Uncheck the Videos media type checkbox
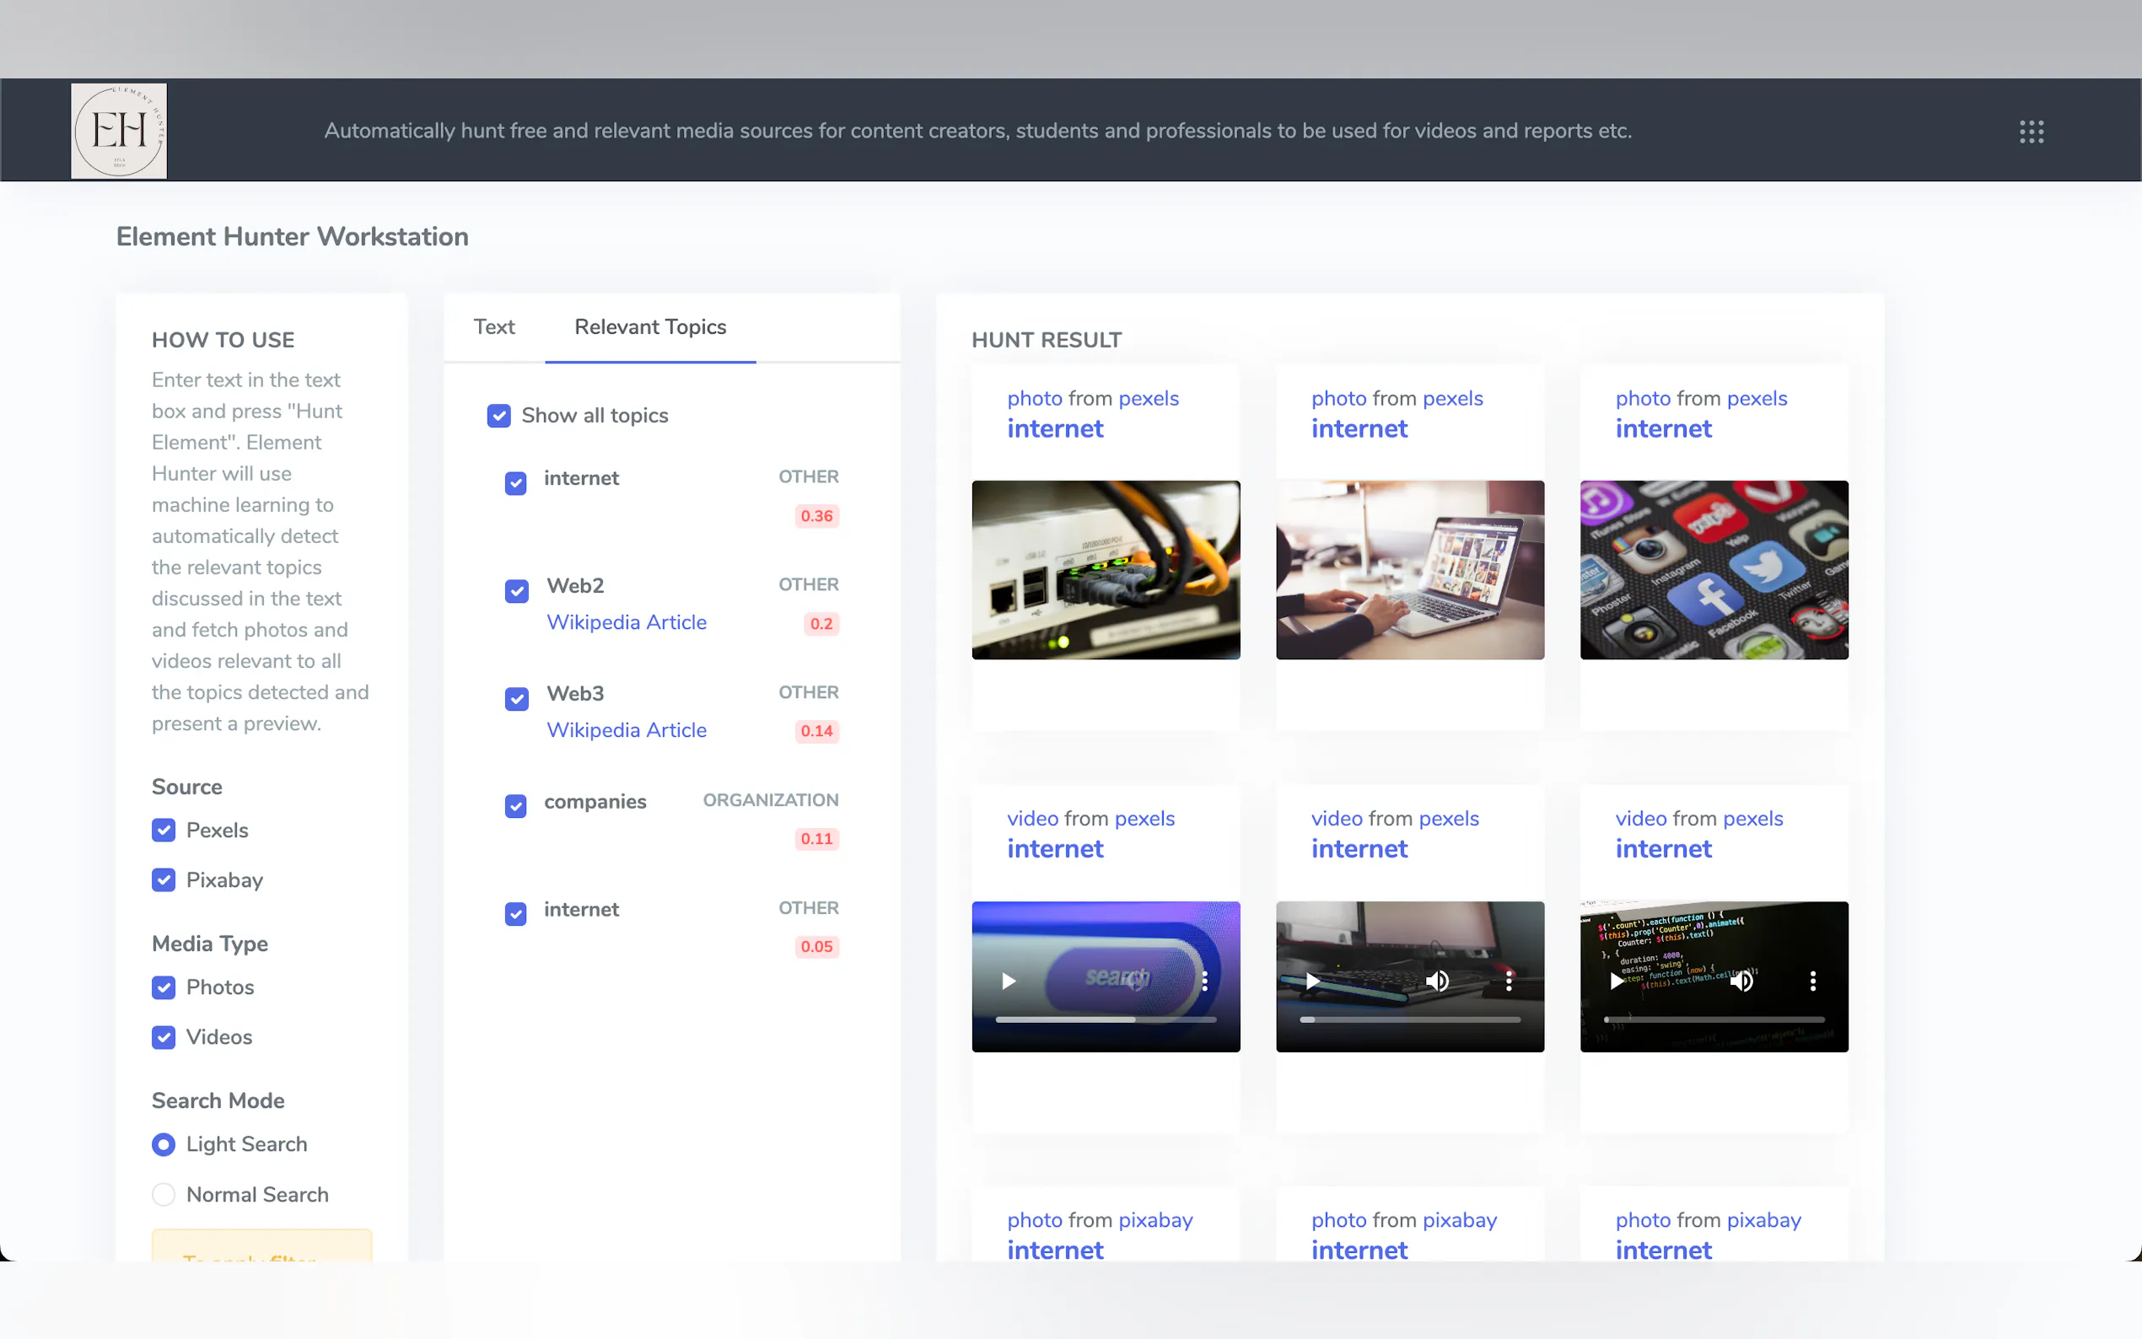This screenshot has height=1339, width=2142. 163,1036
